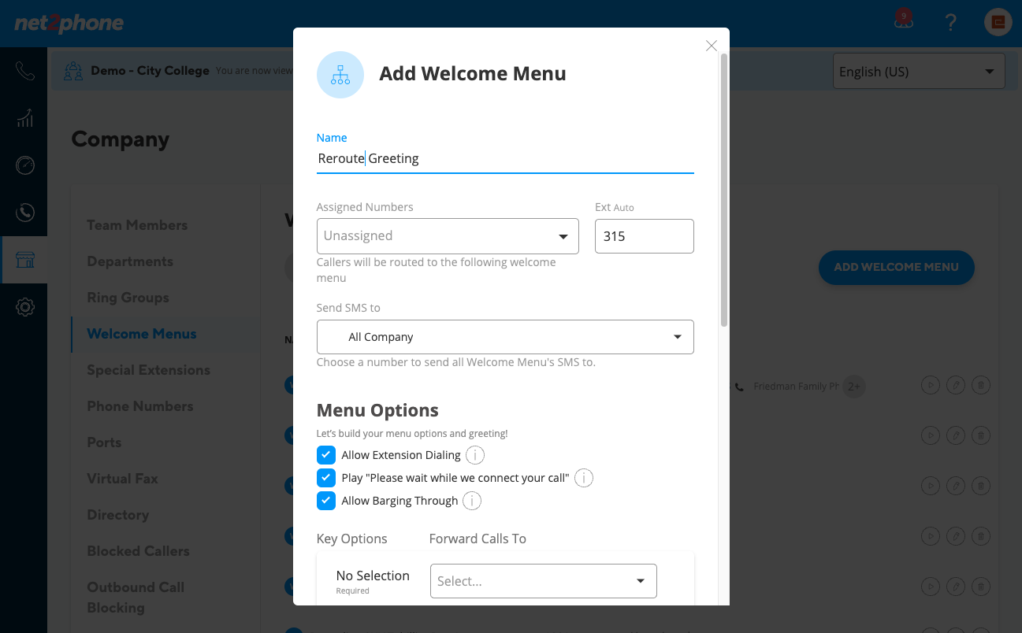Open the Company storefront sidebar icon
Image resolution: width=1022 pixels, height=633 pixels.
coord(25,260)
